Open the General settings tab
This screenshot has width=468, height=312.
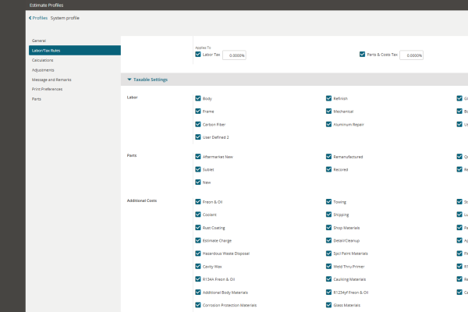(39, 41)
